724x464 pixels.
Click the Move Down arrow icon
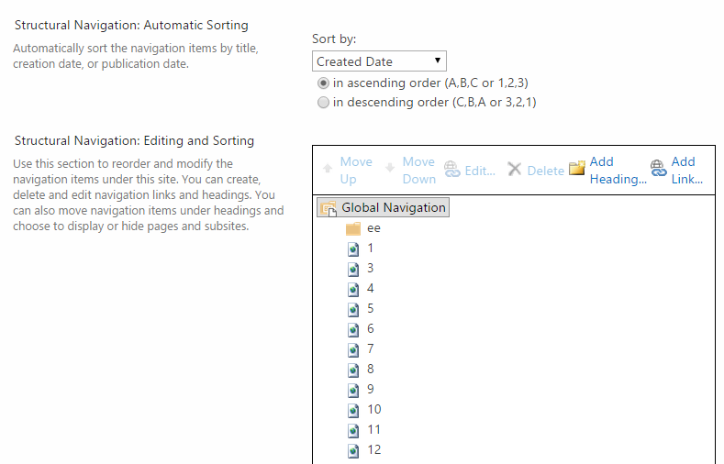(390, 168)
